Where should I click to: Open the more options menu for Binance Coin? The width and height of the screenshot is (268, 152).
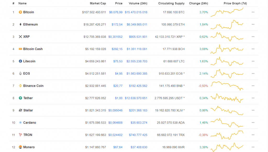[253, 86]
